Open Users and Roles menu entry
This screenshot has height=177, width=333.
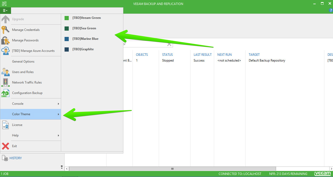tap(30, 72)
